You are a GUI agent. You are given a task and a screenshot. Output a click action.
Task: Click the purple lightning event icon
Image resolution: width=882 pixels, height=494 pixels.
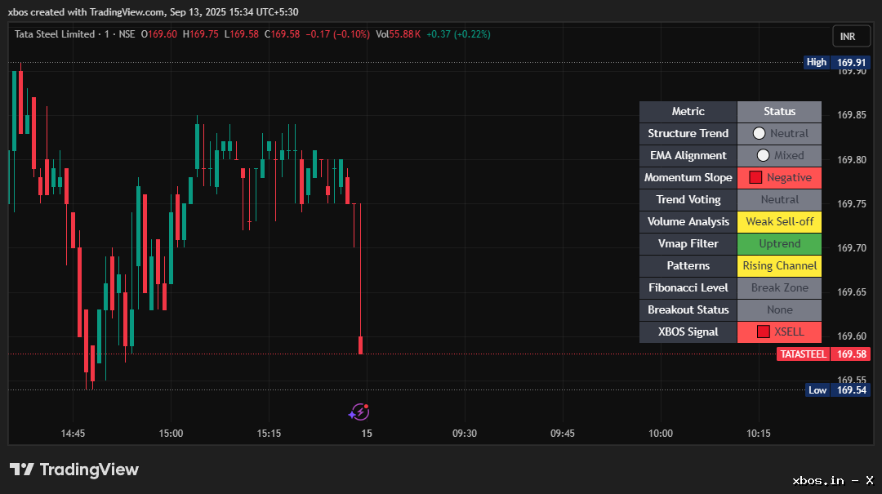tap(359, 412)
